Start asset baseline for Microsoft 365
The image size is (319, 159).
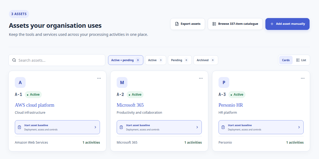pos(159,127)
